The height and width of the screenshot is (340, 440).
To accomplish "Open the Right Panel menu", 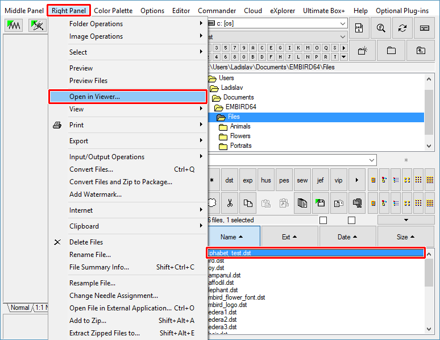I will pyautogui.click(x=69, y=11).
